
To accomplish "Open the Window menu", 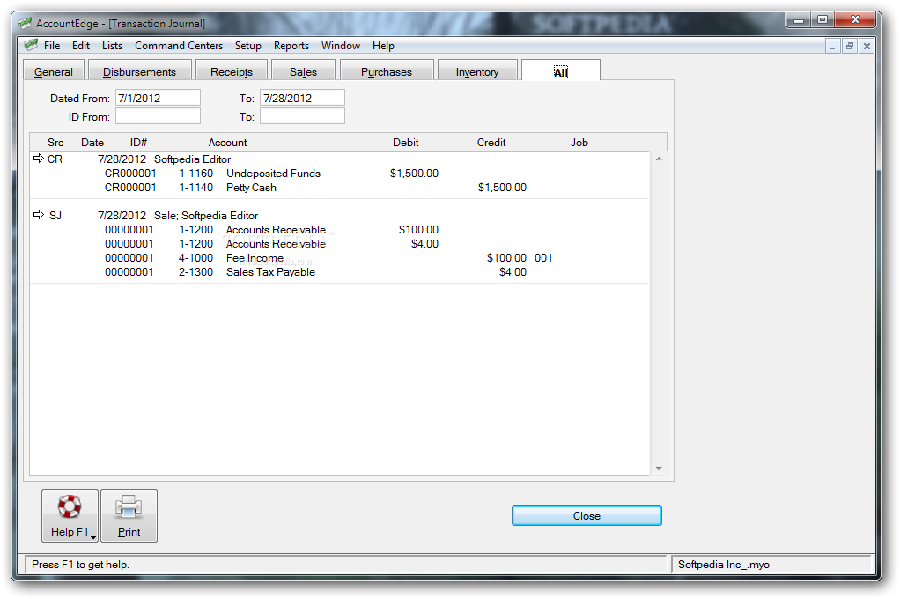I will point(341,46).
